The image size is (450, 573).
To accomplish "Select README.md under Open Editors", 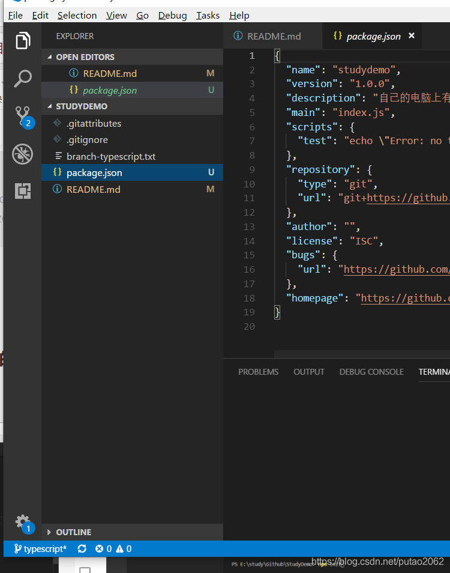I will [x=132, y=73].
